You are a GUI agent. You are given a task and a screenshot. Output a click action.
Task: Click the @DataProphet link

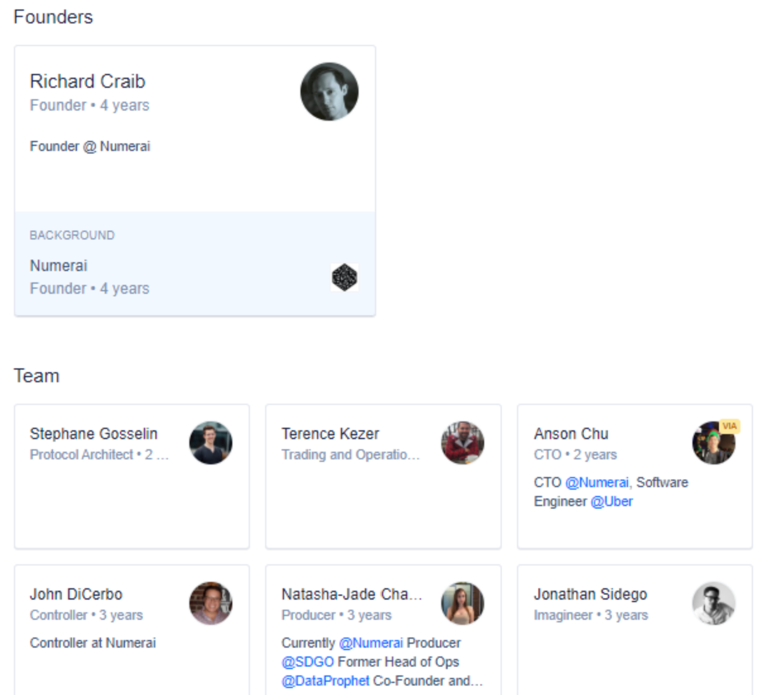(x=326, y=681)
